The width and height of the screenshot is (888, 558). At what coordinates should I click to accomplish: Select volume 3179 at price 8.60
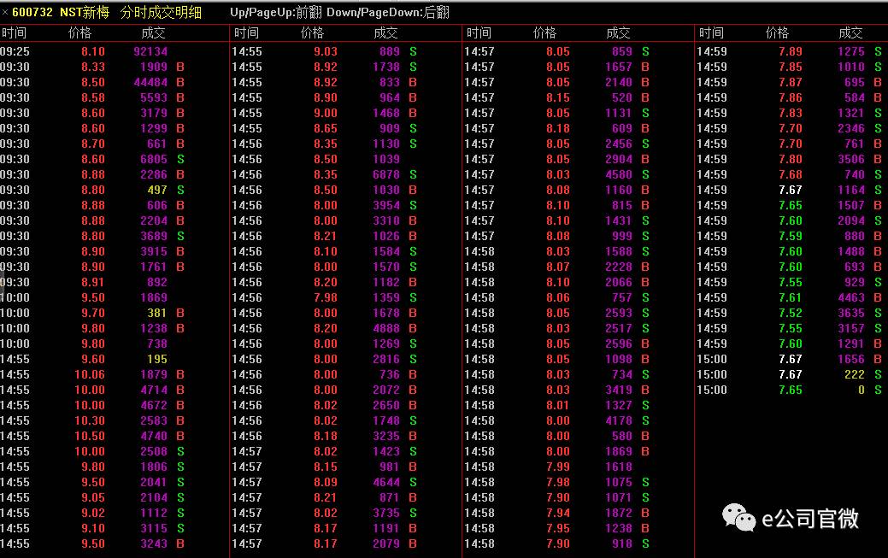[x=154, y=113]
